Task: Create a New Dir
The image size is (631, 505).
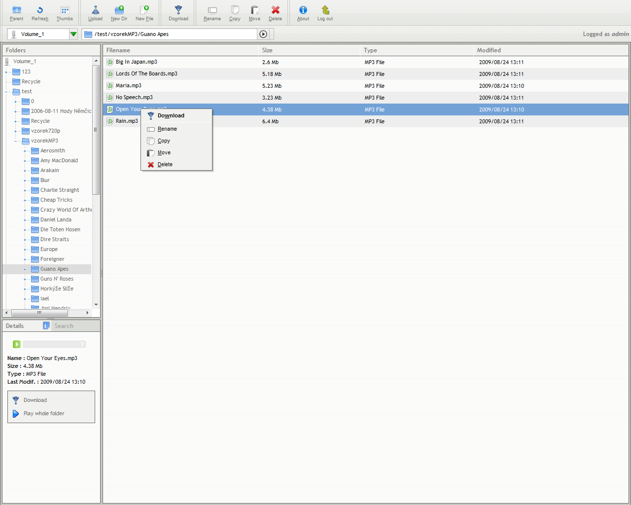Action: pyautogui.click(x=119, y=10)
